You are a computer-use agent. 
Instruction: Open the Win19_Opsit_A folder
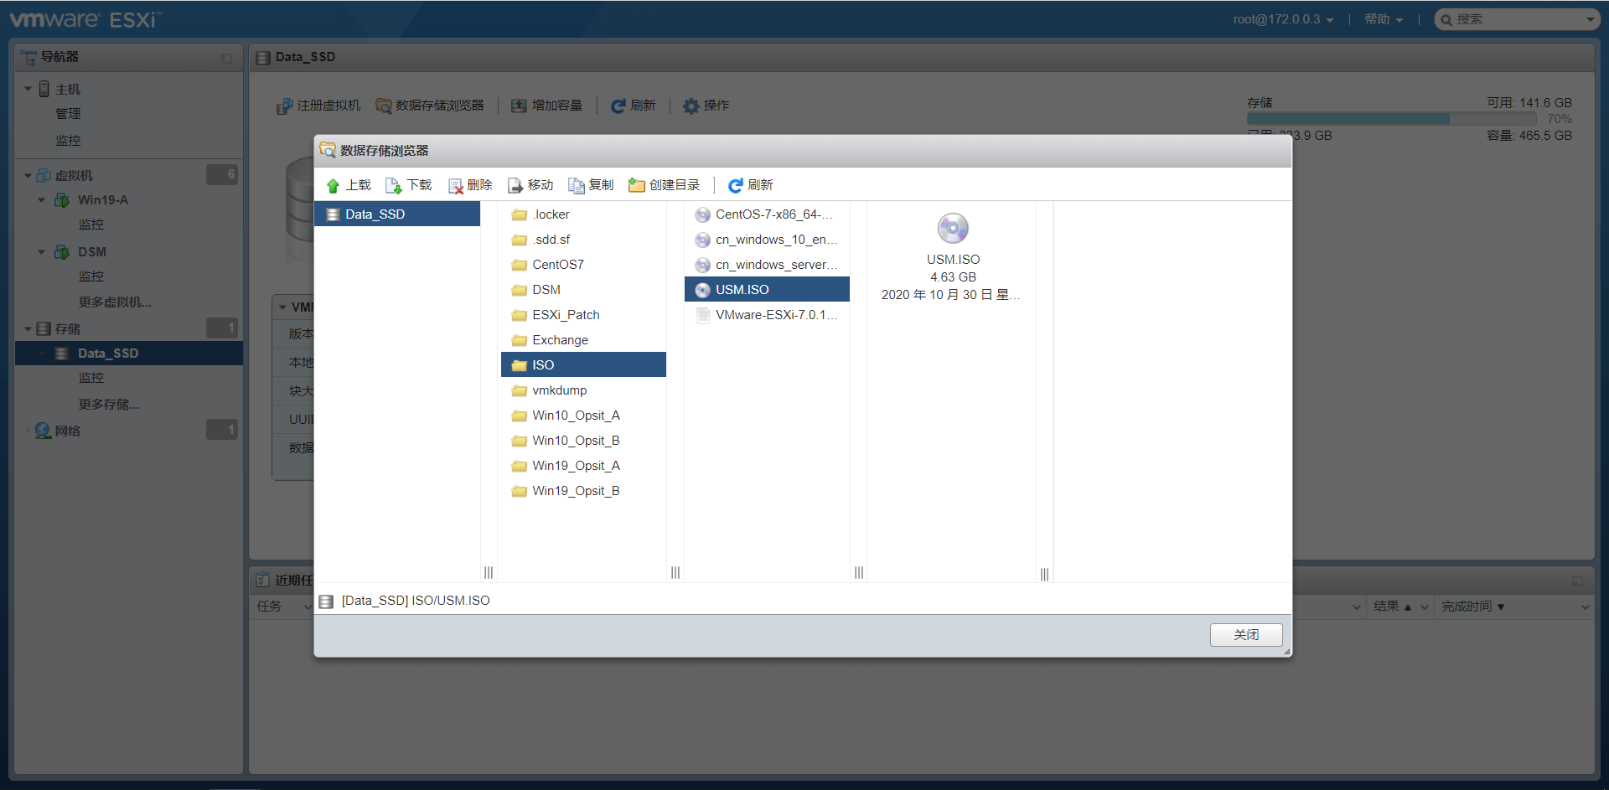point(583,466)
